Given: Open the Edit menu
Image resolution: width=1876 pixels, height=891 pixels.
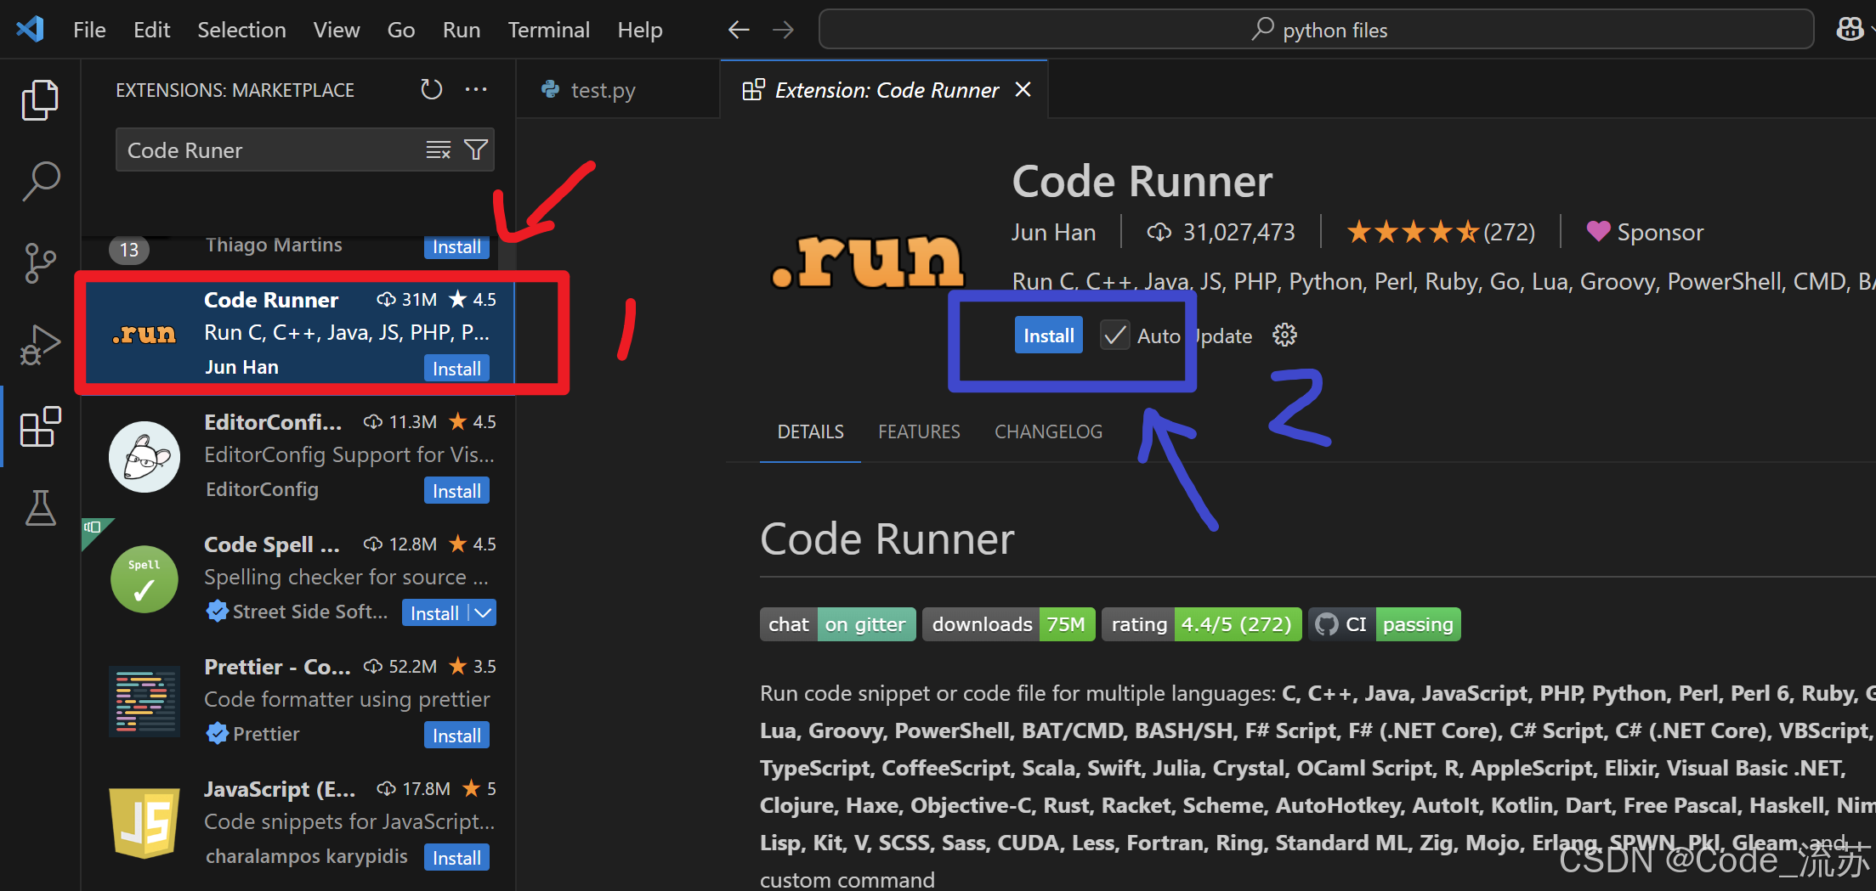Looking at the screenshot, I should coord(151,30).
